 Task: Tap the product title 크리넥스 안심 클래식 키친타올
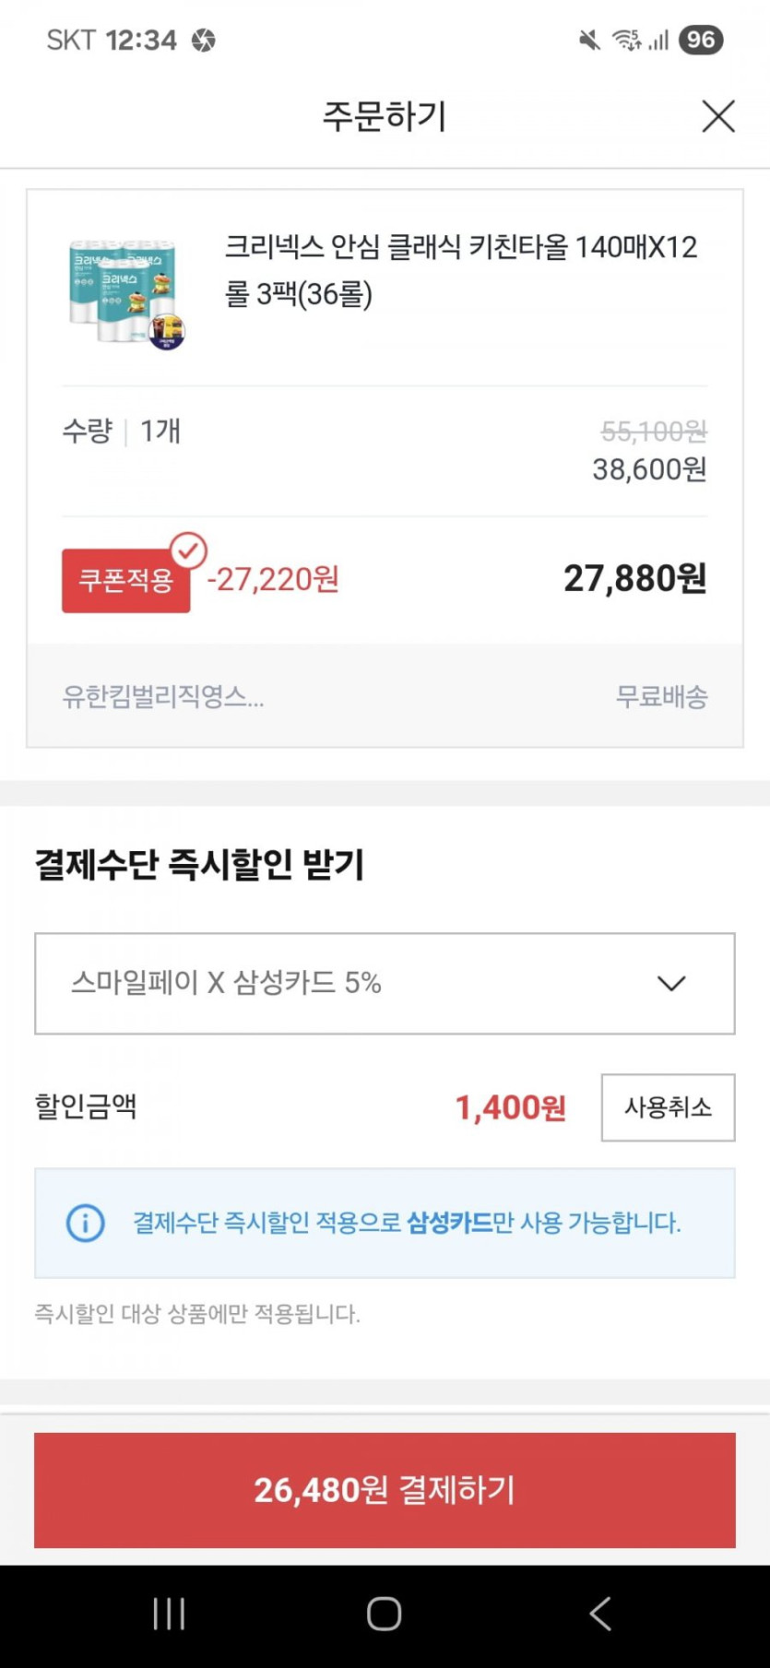pyautogui.click(x=461, y=270)
